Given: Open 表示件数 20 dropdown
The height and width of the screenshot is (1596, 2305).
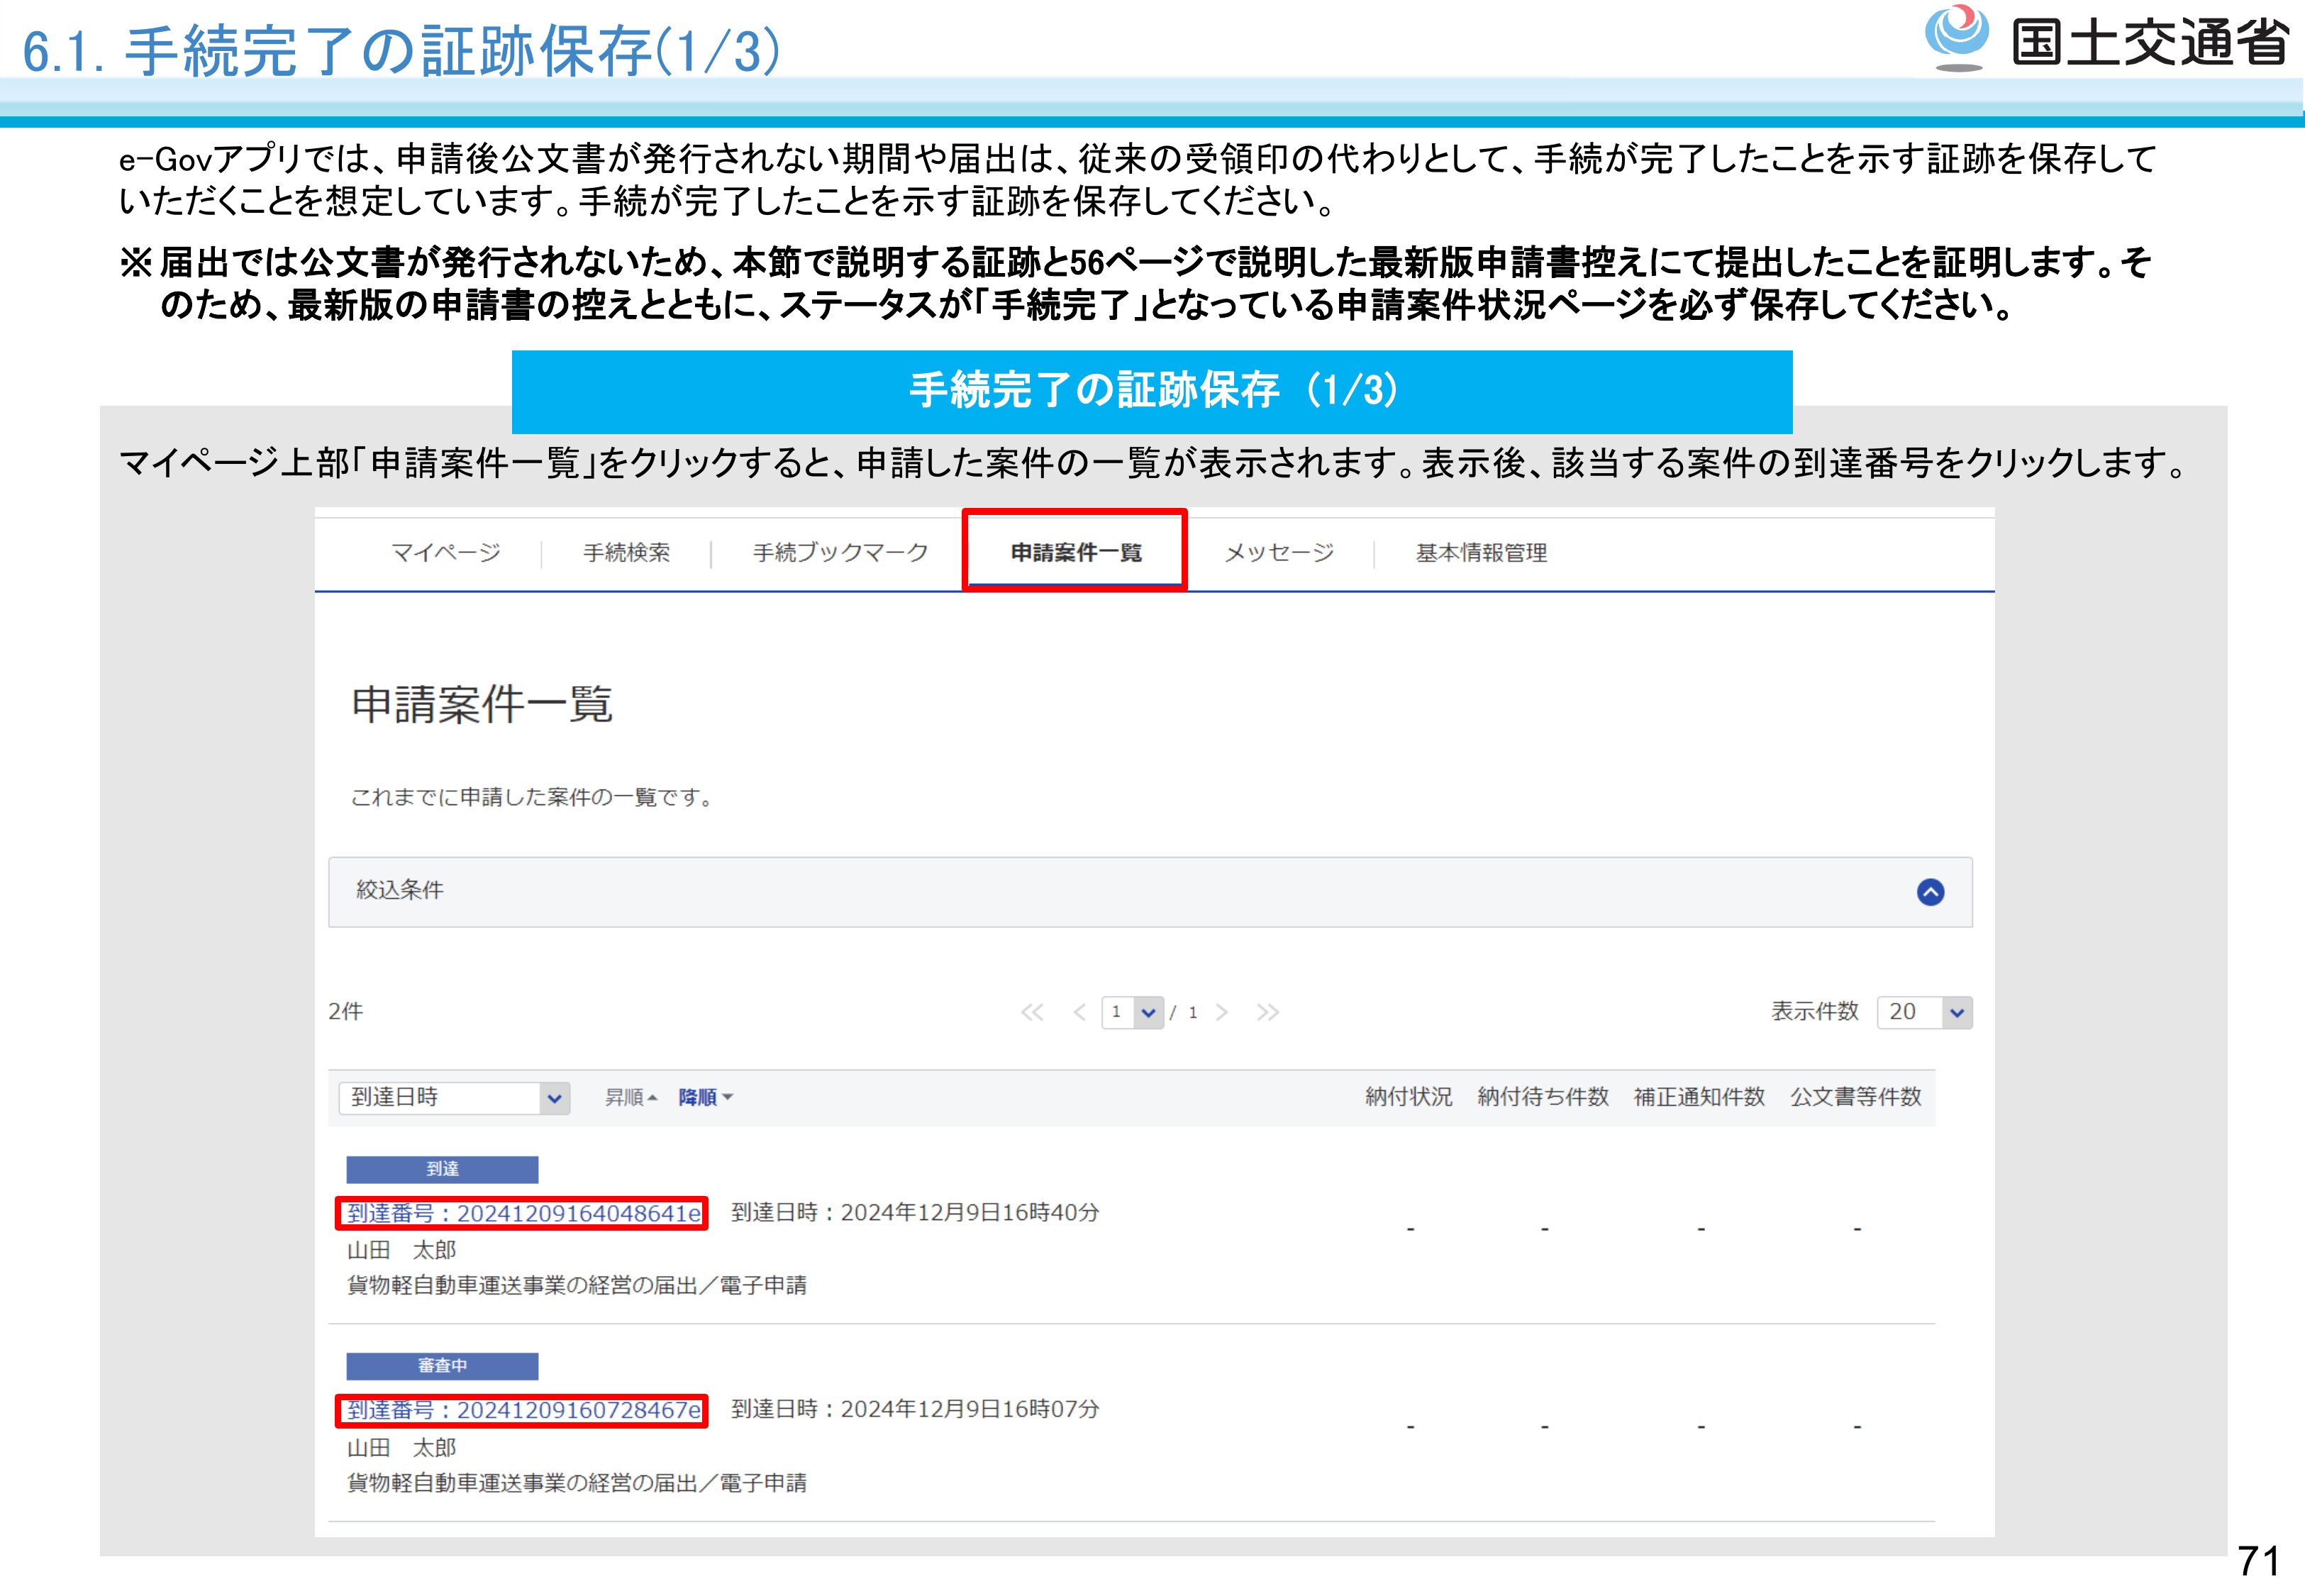Looking at the screenshot, I should pos(1923,1012).
